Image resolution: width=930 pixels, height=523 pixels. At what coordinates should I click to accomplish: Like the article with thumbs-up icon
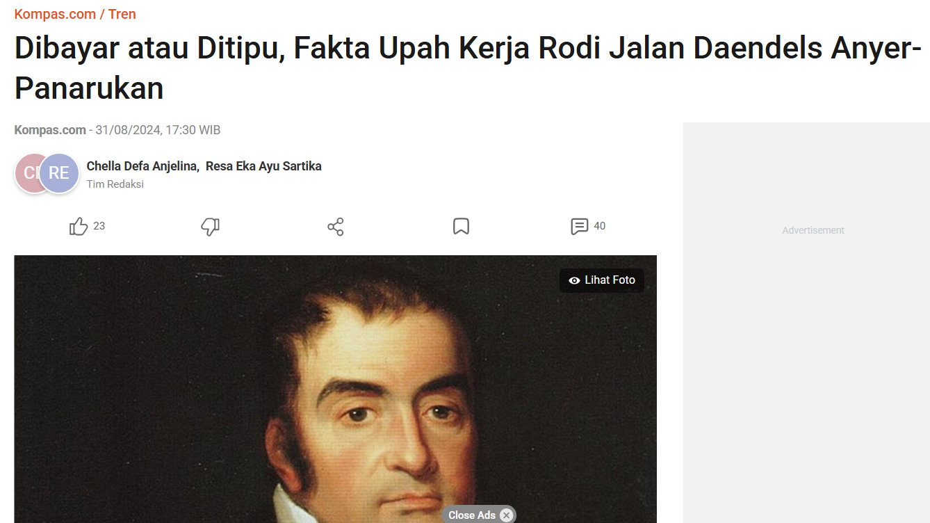pyautogui.click(x=79, y=227)
